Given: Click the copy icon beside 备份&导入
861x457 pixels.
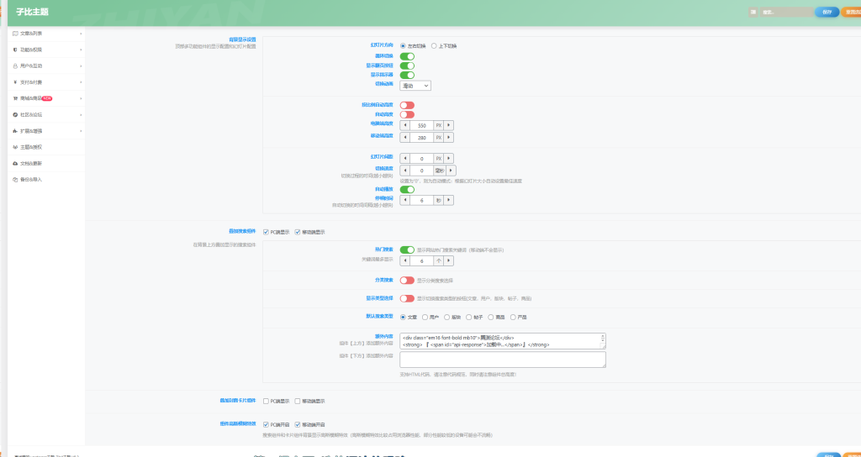Looking at the screenshot, I should (14, 179).
